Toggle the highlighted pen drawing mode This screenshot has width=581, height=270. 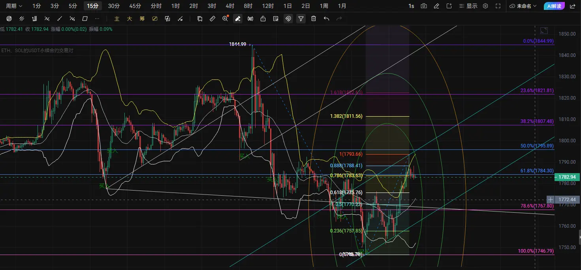[x=238, y=19]
